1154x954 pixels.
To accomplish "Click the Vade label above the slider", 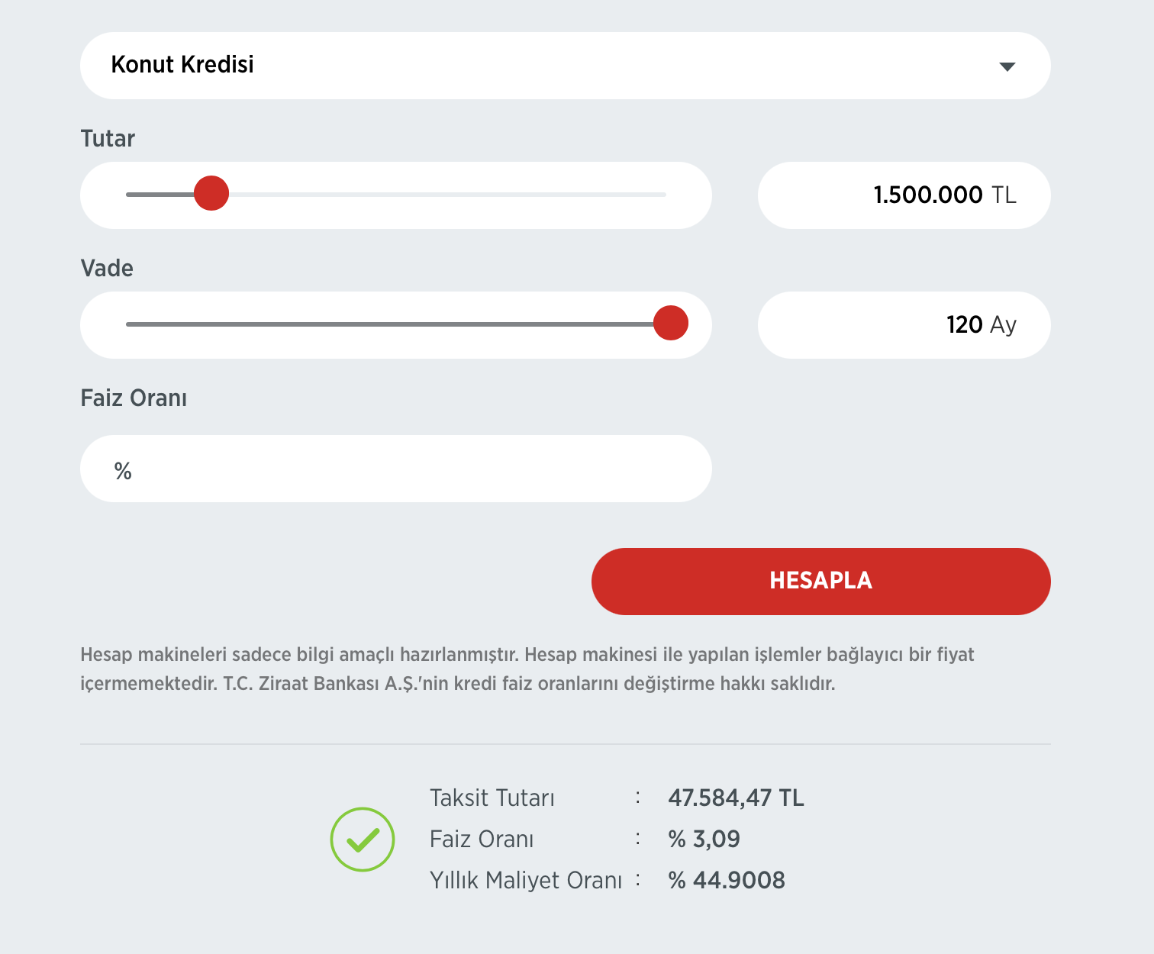I will 107,269.
